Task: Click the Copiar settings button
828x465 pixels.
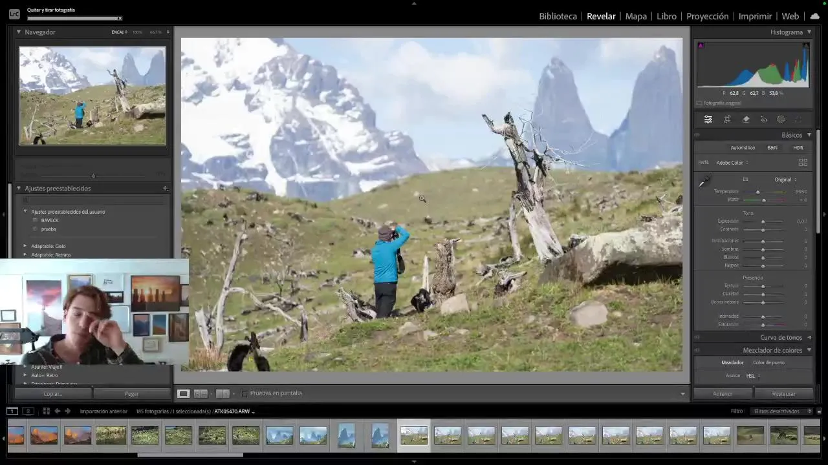Action: point(53,394)
